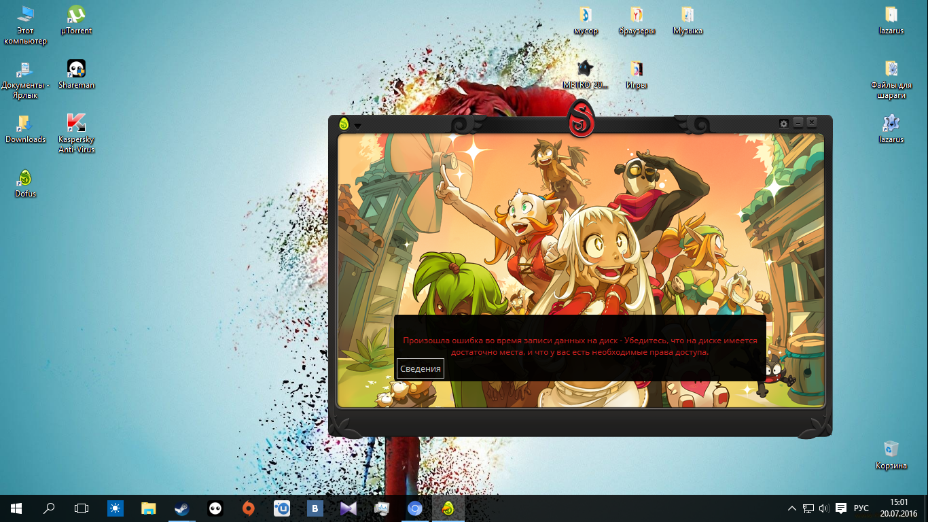928x522 pixels.
Task: Open Task View on the taskbar
Action: [82, 508]
